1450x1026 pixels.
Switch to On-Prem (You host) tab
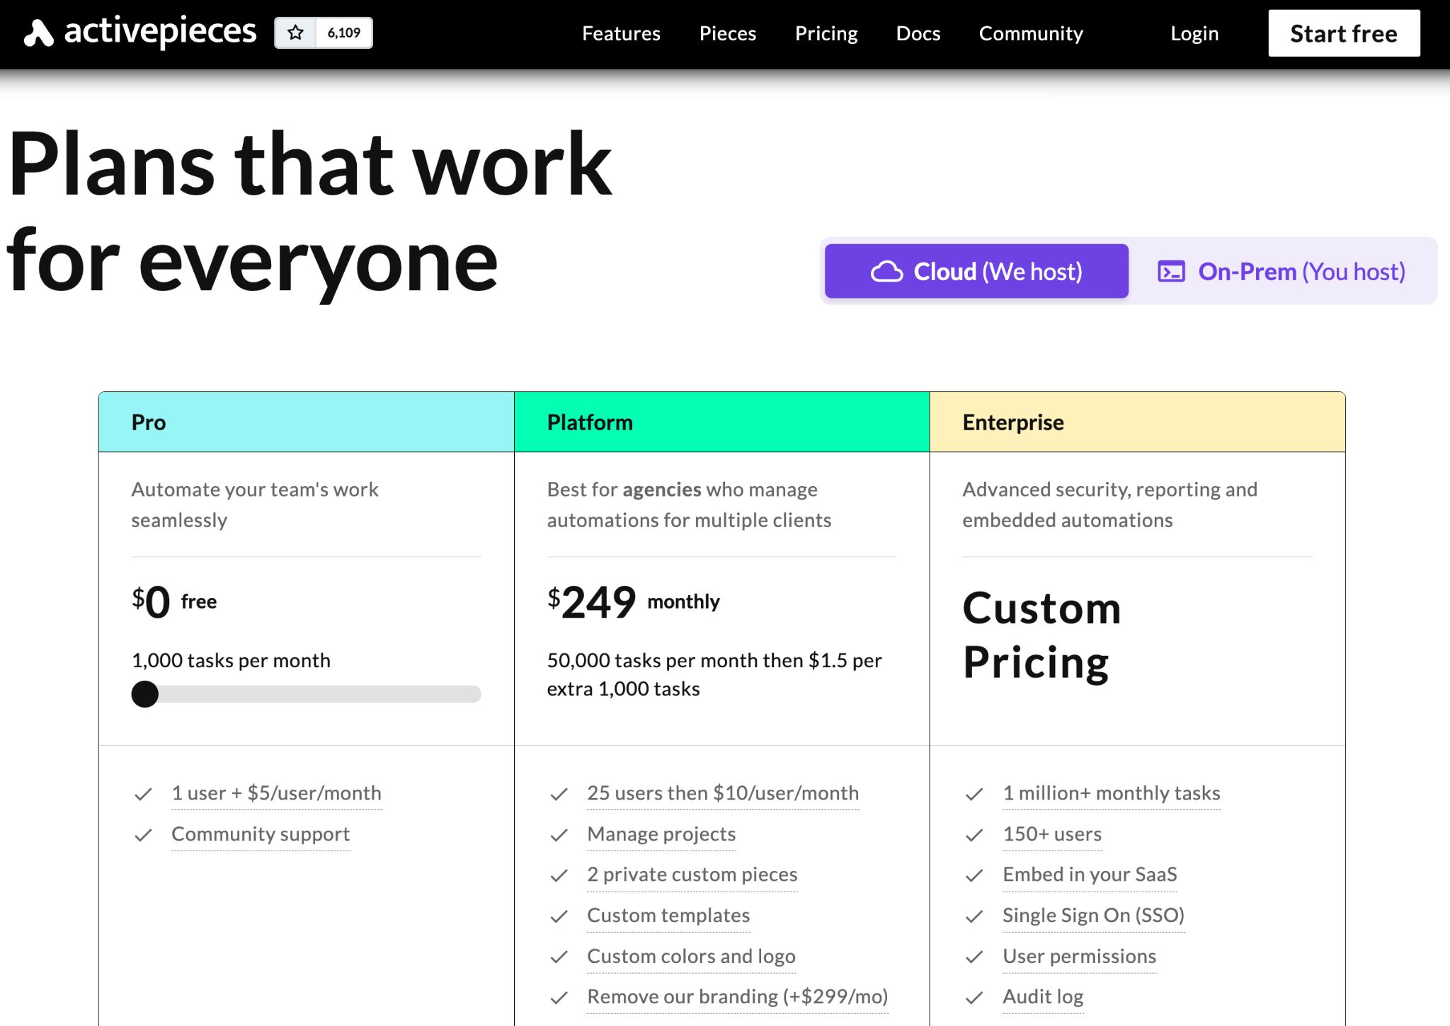point(1281,271)
